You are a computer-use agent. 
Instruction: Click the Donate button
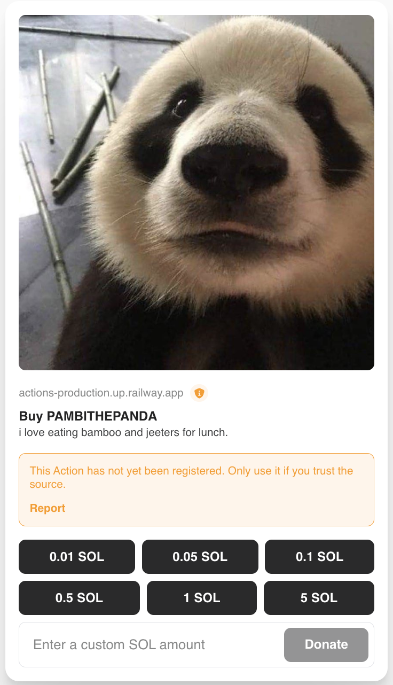click(x=326, y=644)
